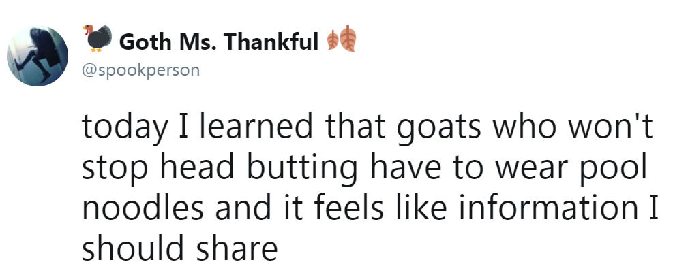Click the word "feels" in the tweet
The image size is (688, 275).
330,207
